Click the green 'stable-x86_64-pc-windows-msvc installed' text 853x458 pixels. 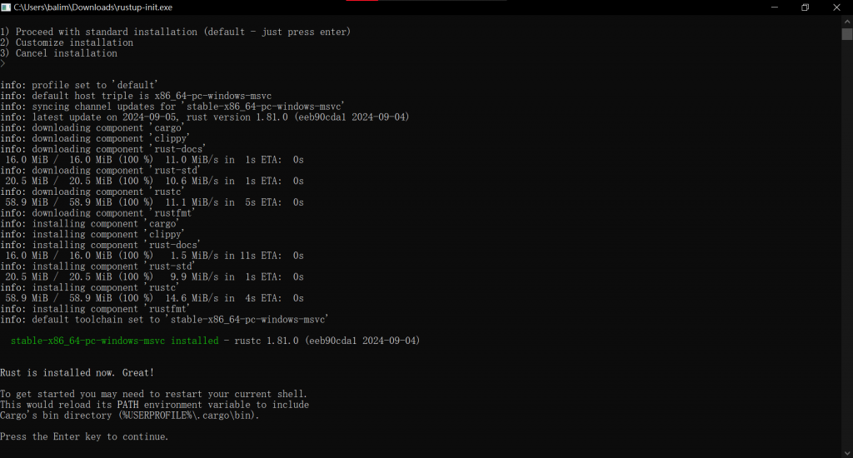[x=114, y=341]
